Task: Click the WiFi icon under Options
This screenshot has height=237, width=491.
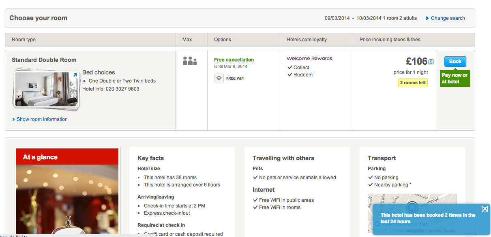Action: point(219,78)
